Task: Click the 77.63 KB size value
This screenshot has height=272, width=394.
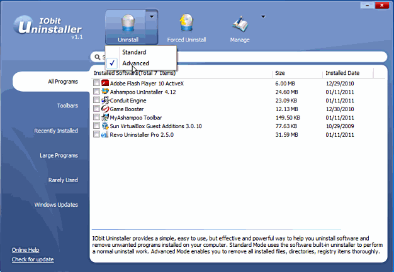Action: [286, 126]
